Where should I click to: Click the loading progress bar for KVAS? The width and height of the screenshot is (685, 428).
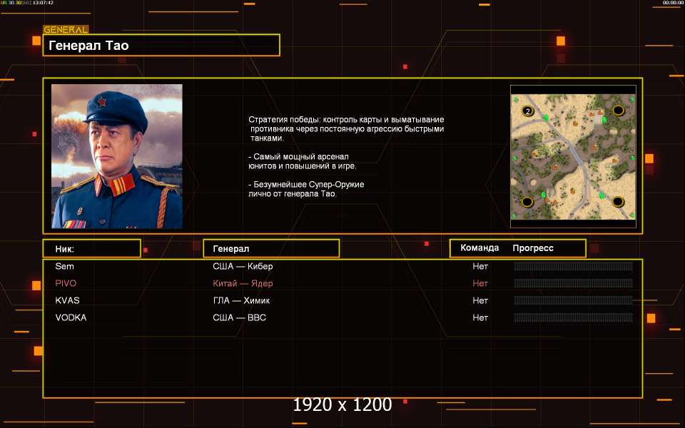click(573, 300)
